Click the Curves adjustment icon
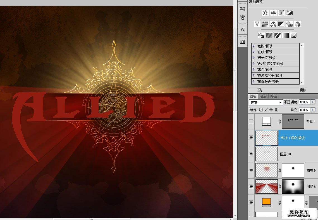This screenshot has height=220, width=318. (x=281, y=13)
